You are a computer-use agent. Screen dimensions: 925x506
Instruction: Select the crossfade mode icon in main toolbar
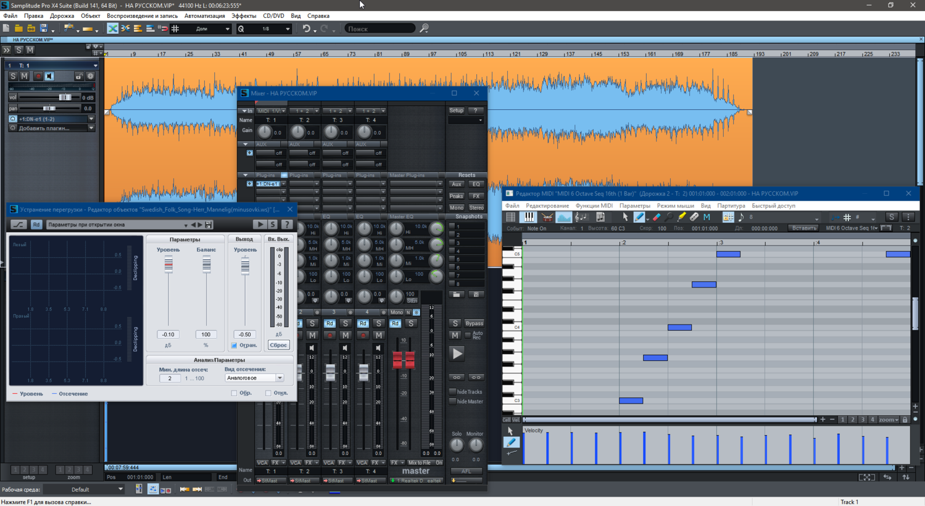[x=112, y=28]
